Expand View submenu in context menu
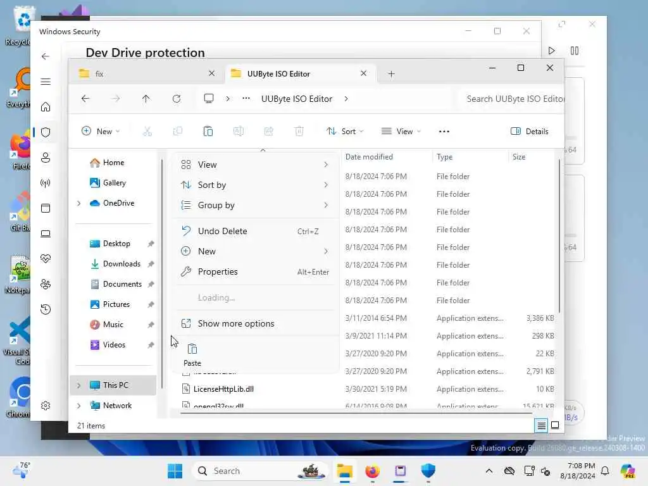Image resolution: width=648 pixels, height=486 pixels. 256,165
